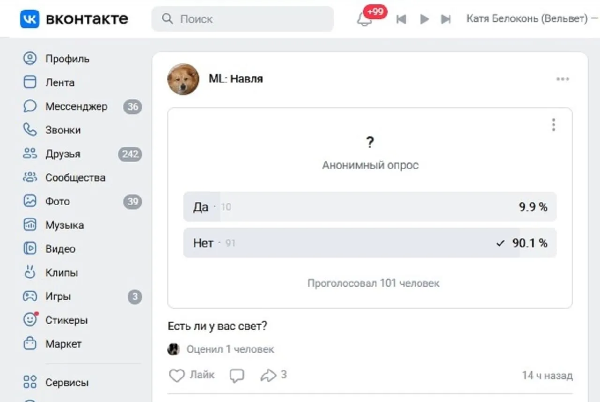Image resolution: width=600 pixels, height=402 pixels.
Task: Start music playback with the play button
Action: coord(425,19)
